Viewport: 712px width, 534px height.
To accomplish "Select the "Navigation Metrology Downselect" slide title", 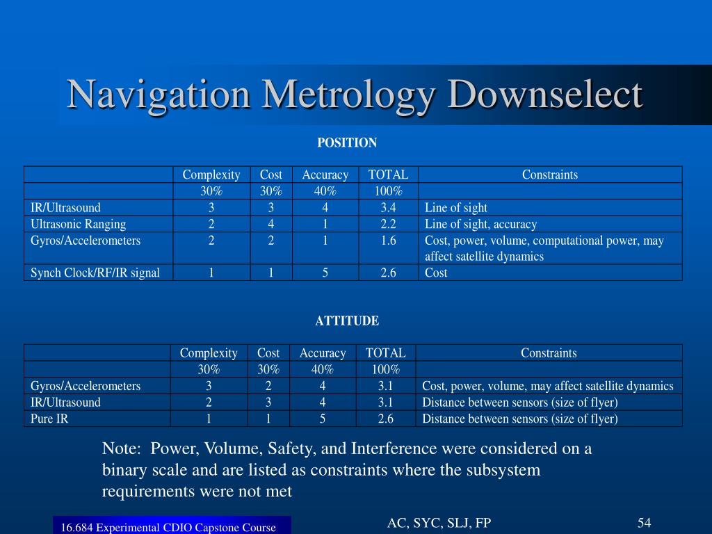I will pyautogui.click(x=355, y=96).
